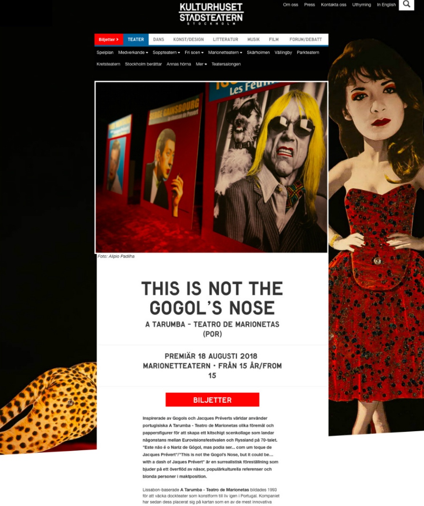The image size is (424, 506).
Task: Select the TEATER tab
Action: coord(136,39)
